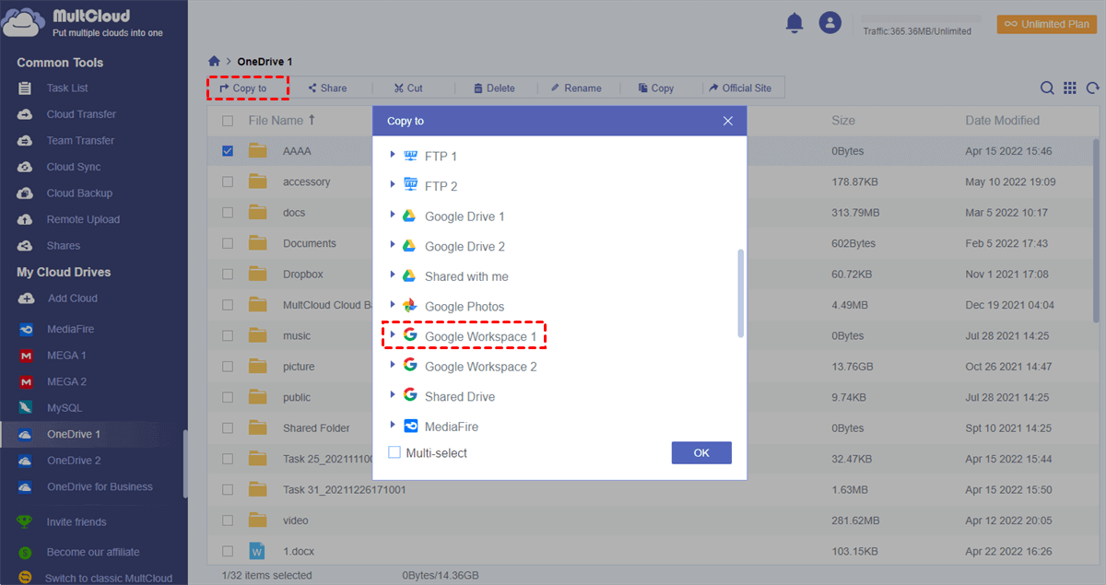This screenshot has width=1106, height=585.
Task: Click the Unlimited Plan button
Action: click(1046, 24)
